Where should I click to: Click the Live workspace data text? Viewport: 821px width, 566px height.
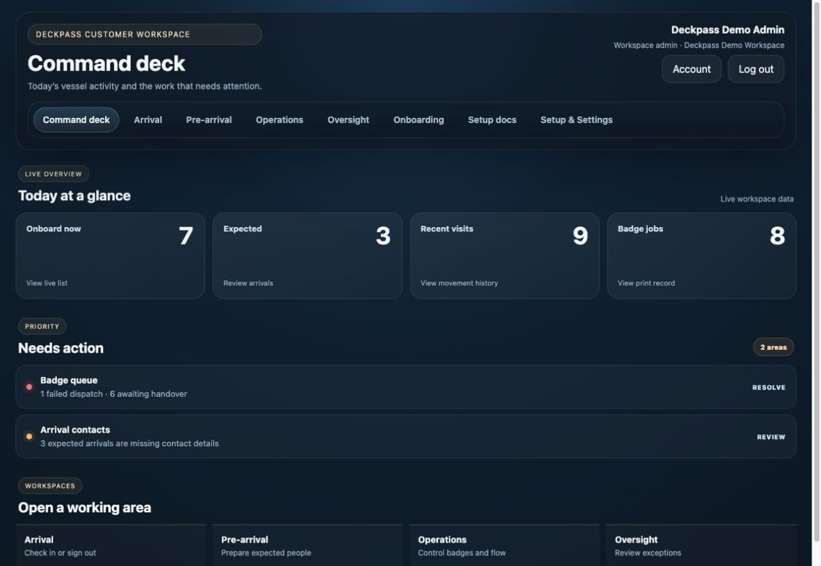[757, 199]
